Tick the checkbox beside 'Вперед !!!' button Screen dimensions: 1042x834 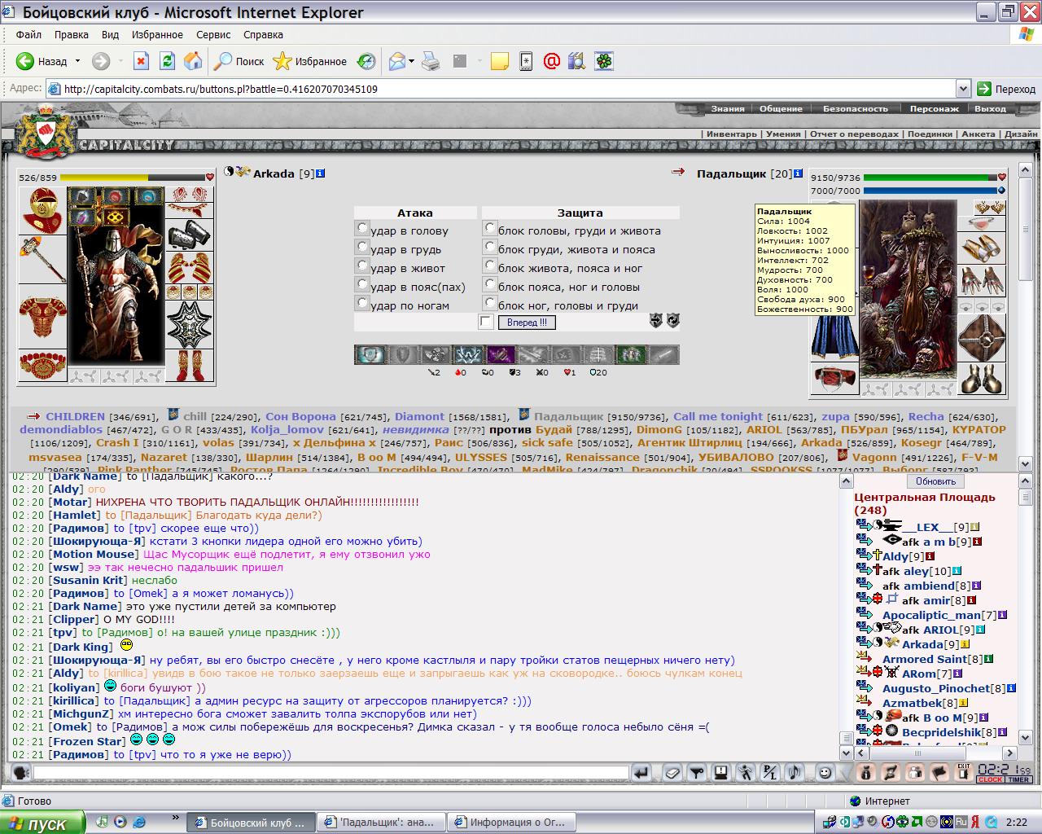(x=486, y=323)
